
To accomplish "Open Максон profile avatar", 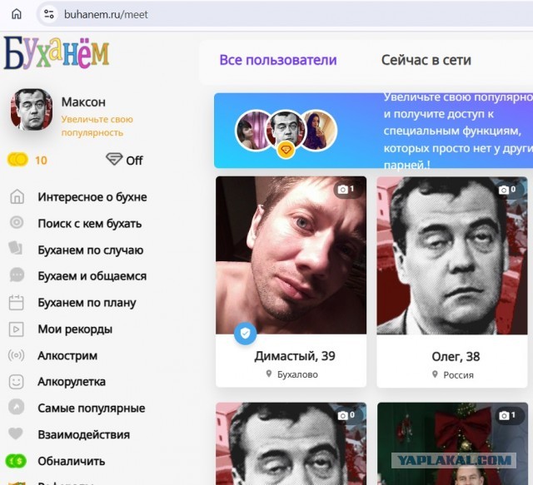I will tap(32, 109).
